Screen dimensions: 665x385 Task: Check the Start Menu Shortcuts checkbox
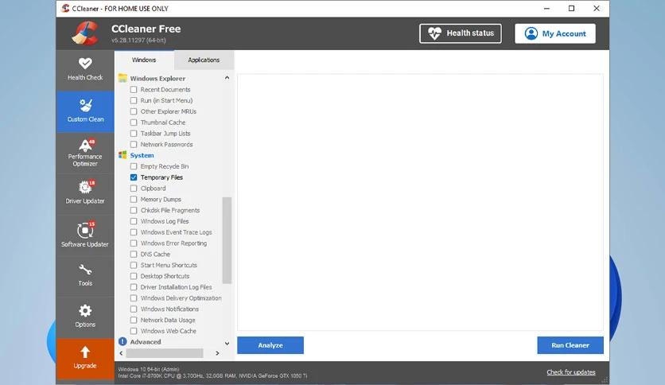tap(134, 265)
